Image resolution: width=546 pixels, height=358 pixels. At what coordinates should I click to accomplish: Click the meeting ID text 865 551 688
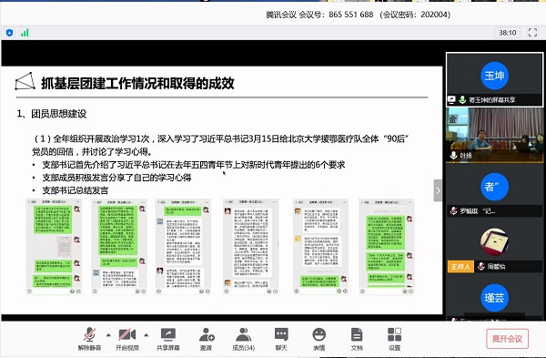pos(350,15)
